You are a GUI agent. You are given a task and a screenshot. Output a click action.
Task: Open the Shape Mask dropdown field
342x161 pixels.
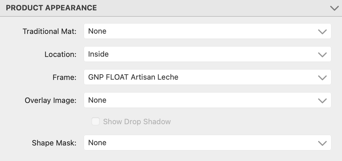click(x=202, y=143)
